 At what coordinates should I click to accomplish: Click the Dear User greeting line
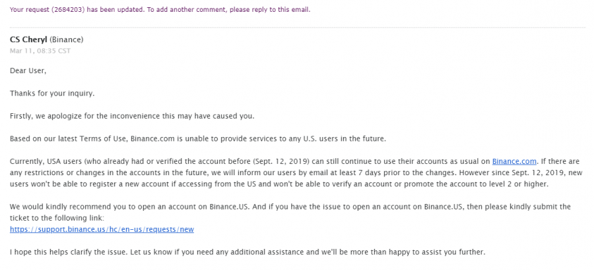28,70
